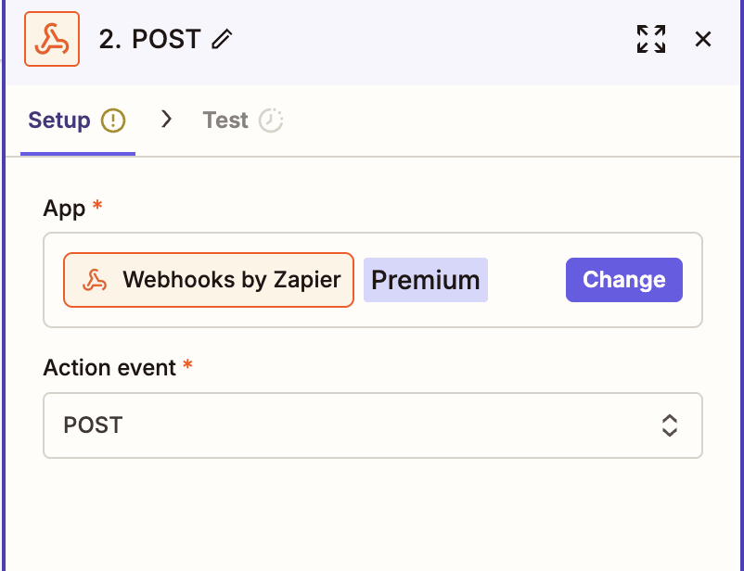This screenshot has height=571, width=744.
Task: Click the pencil icon to rename the step
Action: click(222, 39)
